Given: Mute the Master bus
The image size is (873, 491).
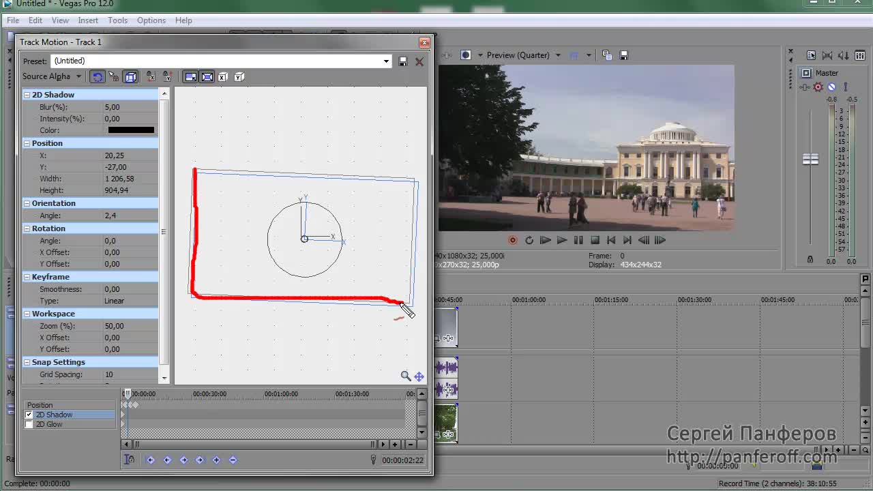Looking at the screenshot, I should (x=831, y=87).
